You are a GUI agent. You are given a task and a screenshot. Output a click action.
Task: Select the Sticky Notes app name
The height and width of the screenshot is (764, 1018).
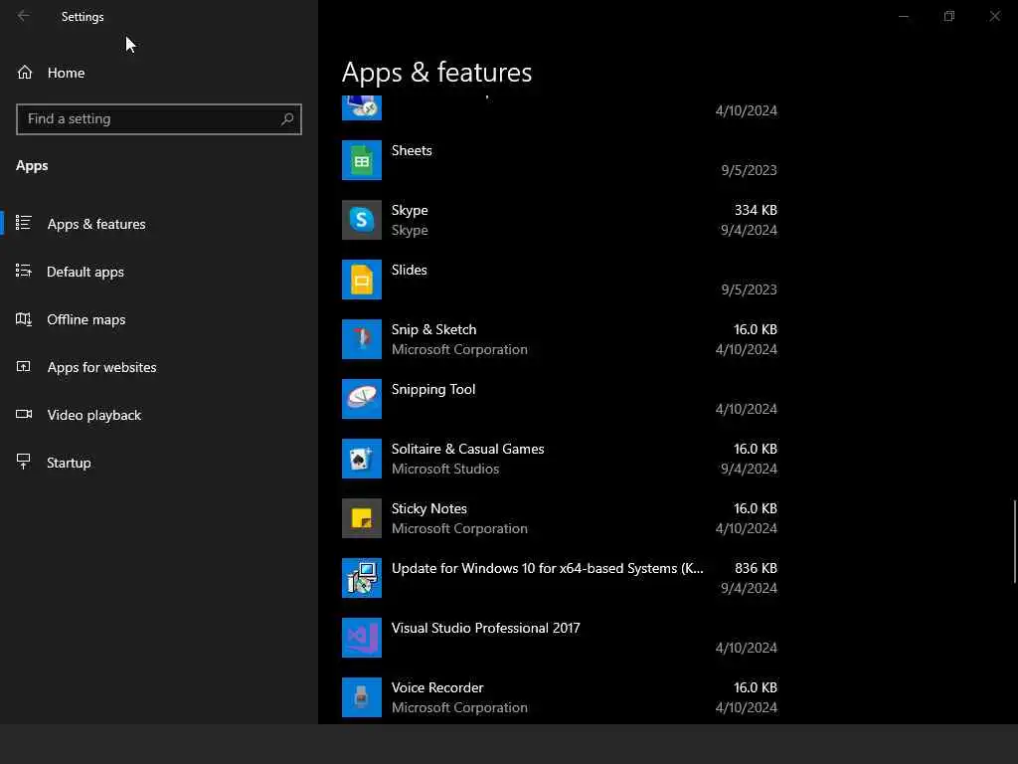point(429,508)
